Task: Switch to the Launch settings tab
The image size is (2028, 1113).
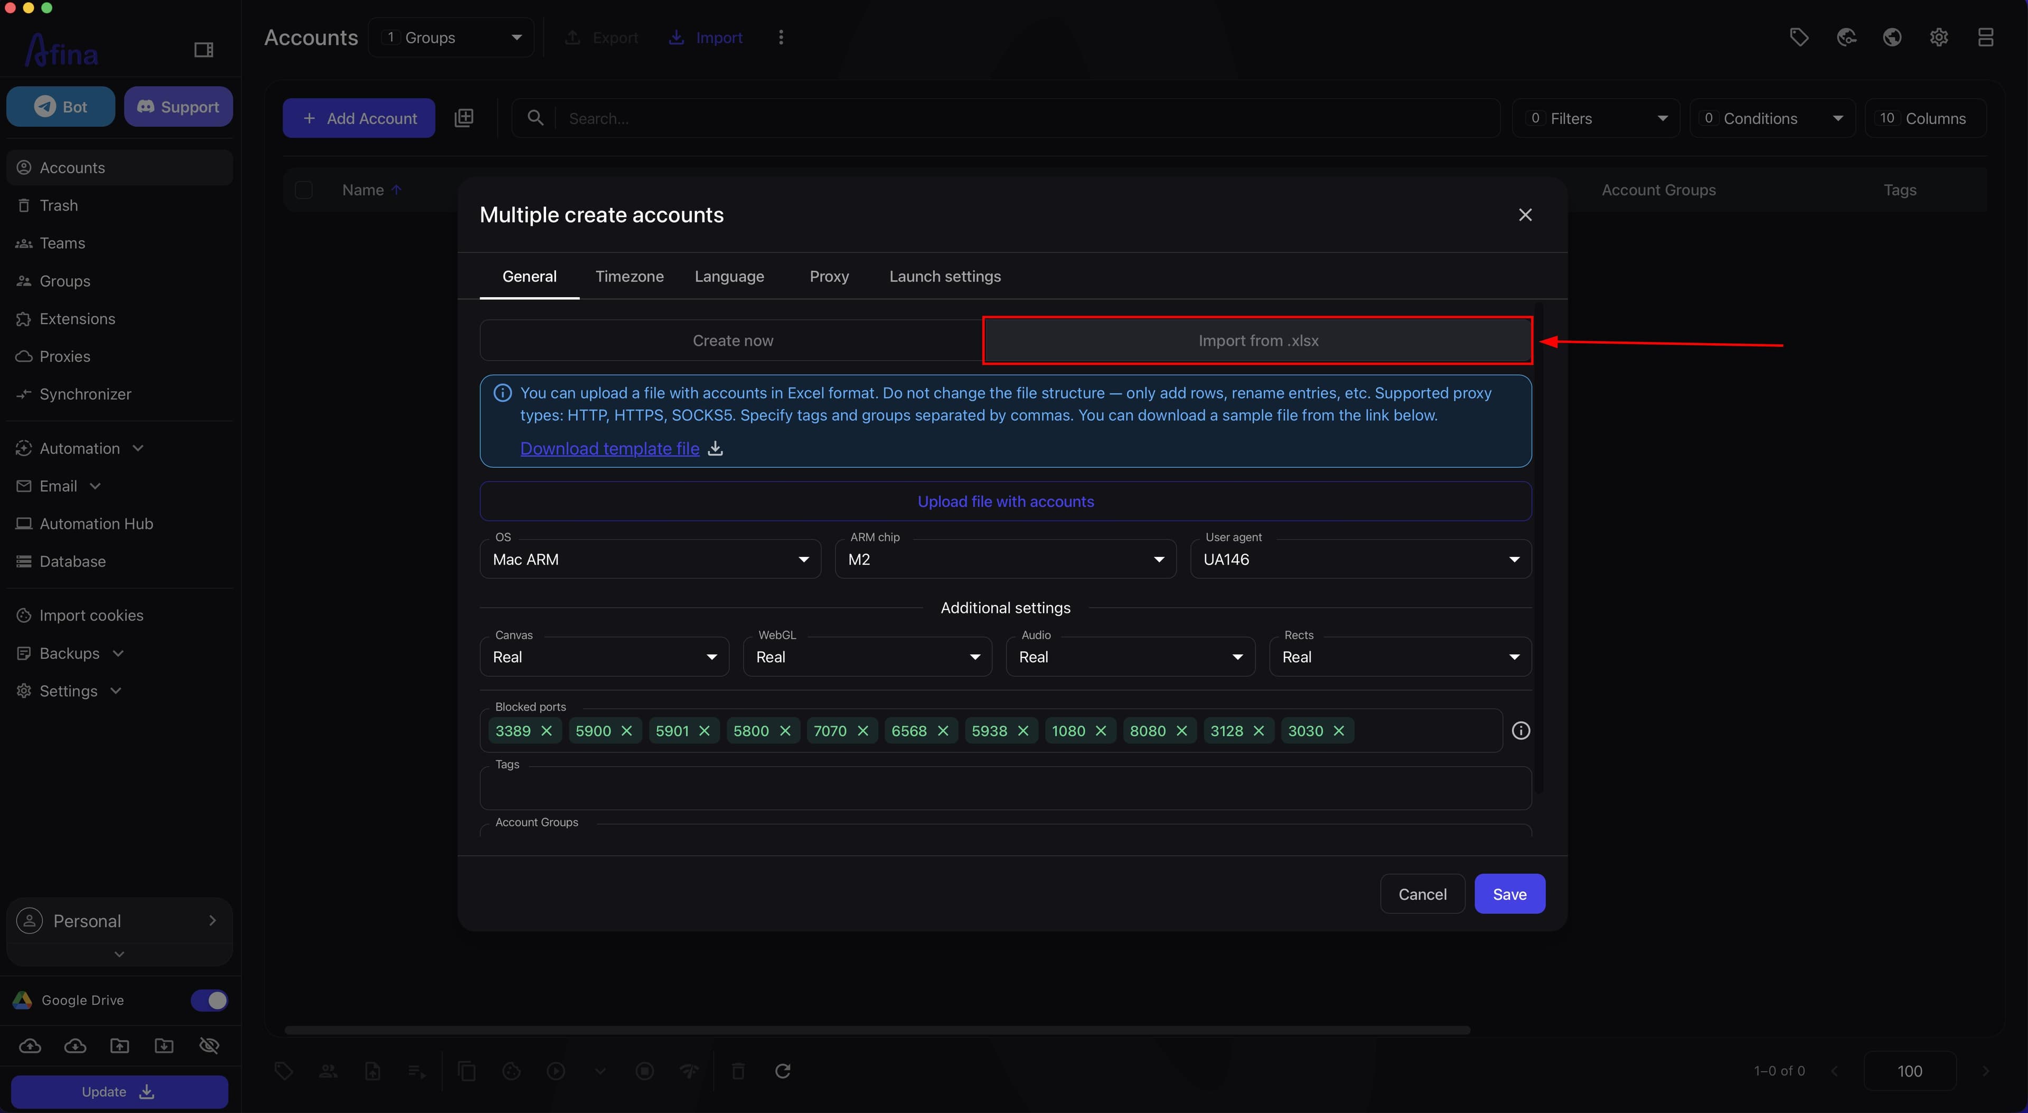Action: click(945, 276)
